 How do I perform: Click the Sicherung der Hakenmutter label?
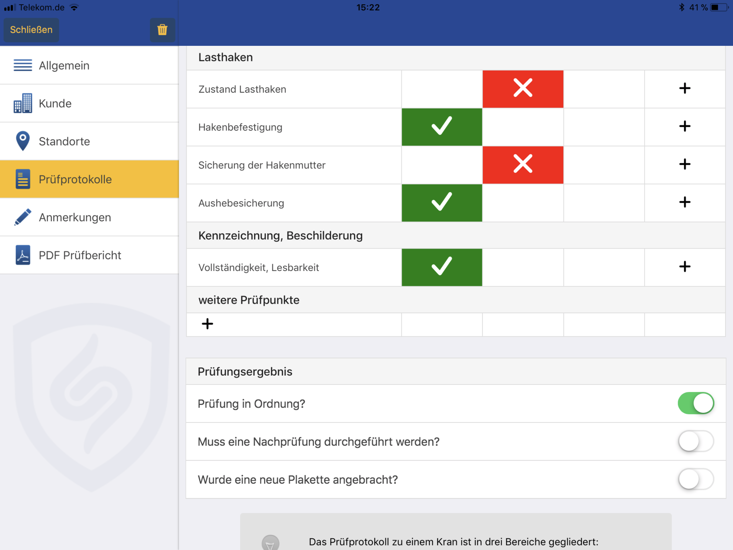[262, 165]
